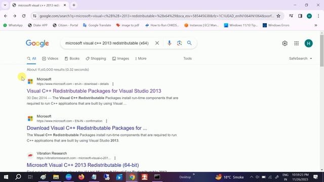Search by image using Google Lens icon

[x=179, y=43]
